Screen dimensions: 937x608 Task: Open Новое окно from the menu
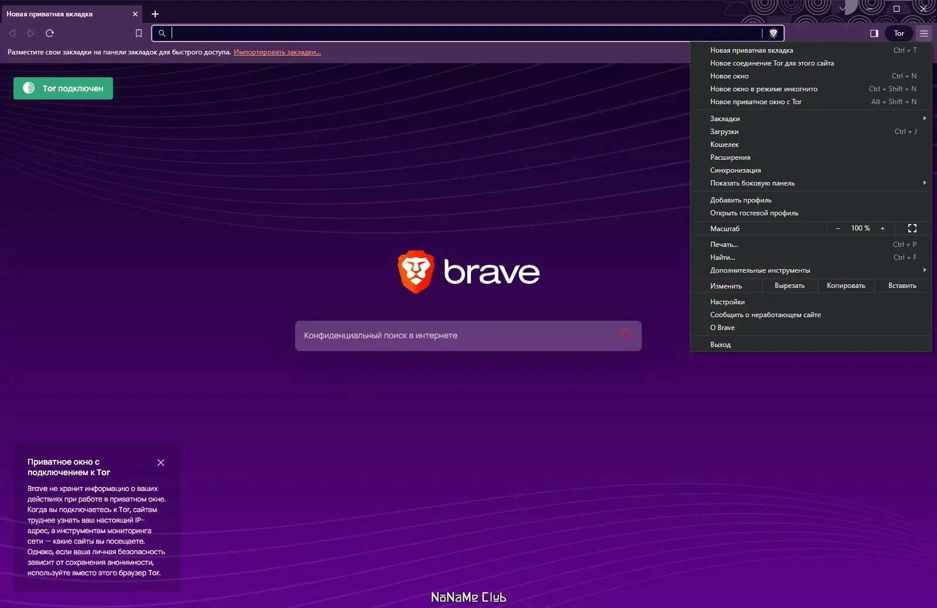(x=811, y=76)
